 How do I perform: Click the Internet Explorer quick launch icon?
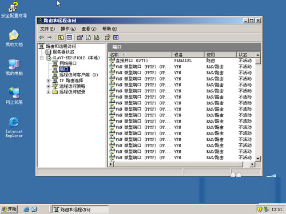click(26, 209)
